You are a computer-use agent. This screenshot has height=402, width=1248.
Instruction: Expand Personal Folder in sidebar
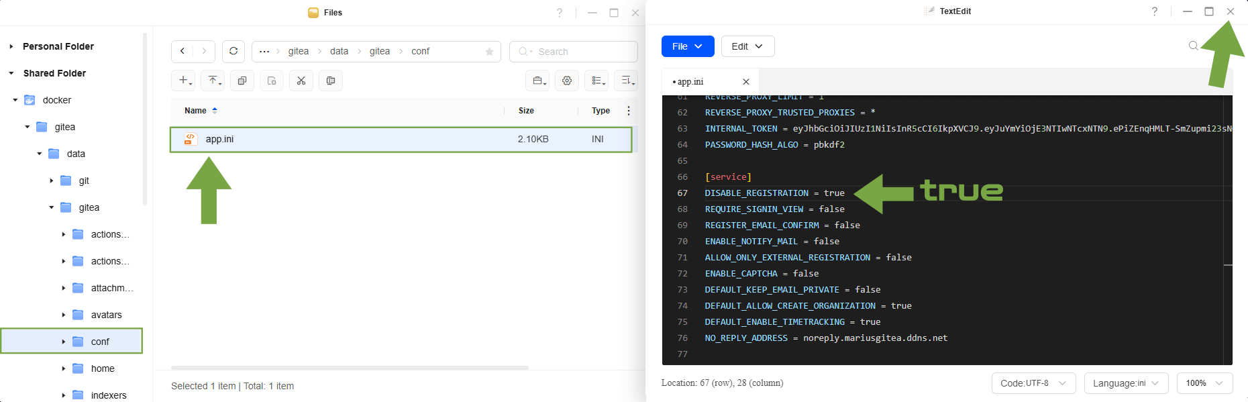11,46
